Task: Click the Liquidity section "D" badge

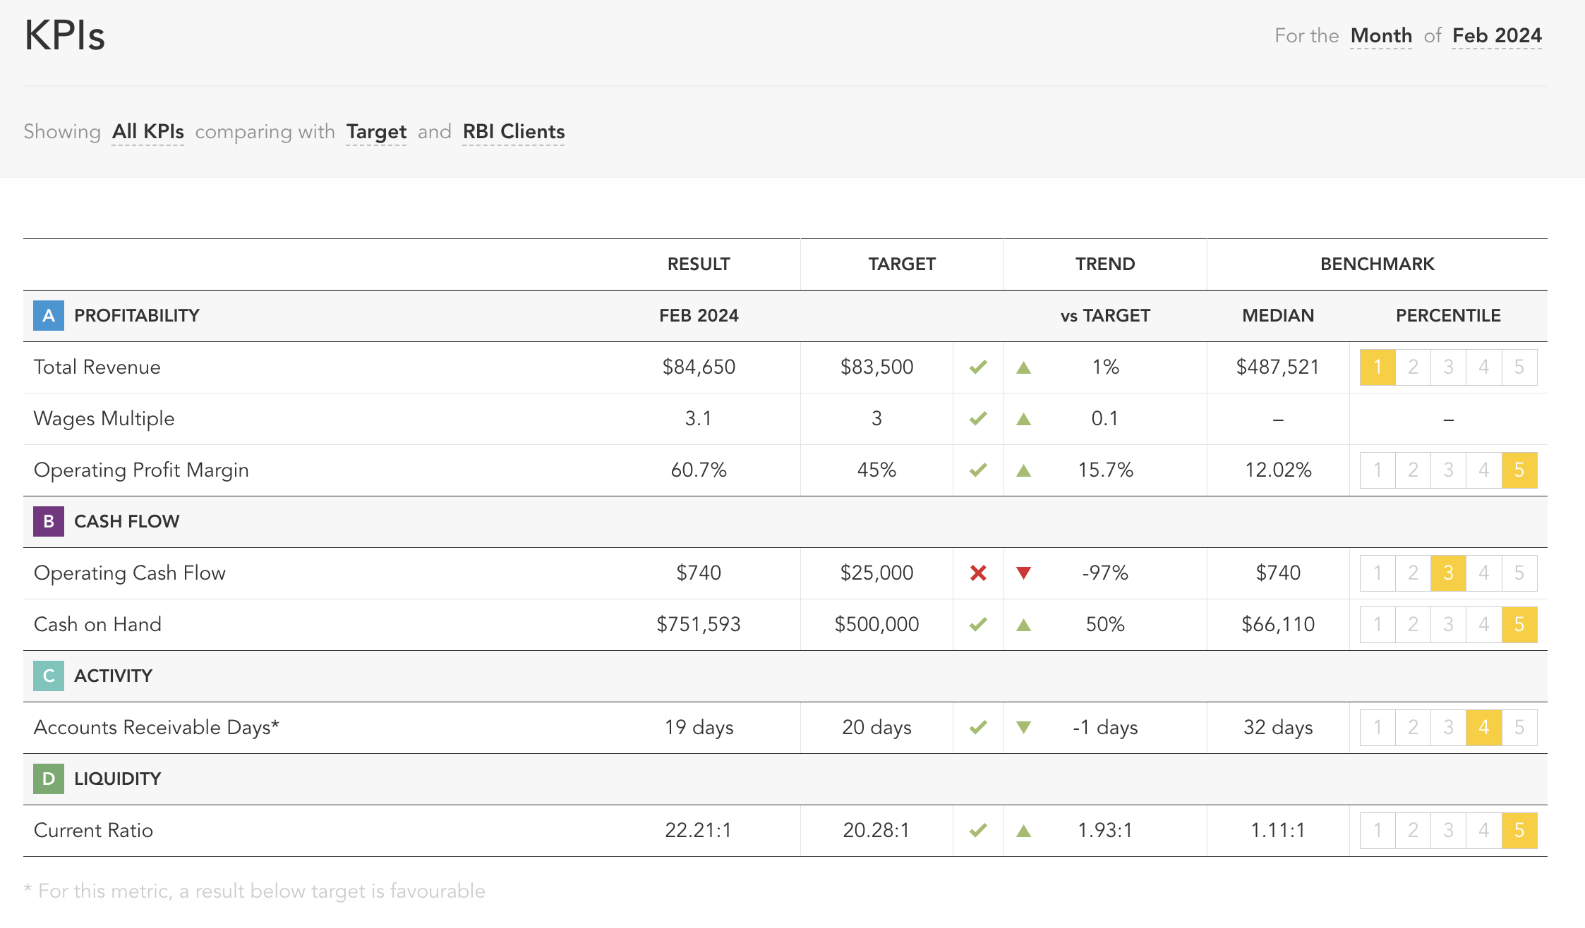Action: tap(48, 779)
